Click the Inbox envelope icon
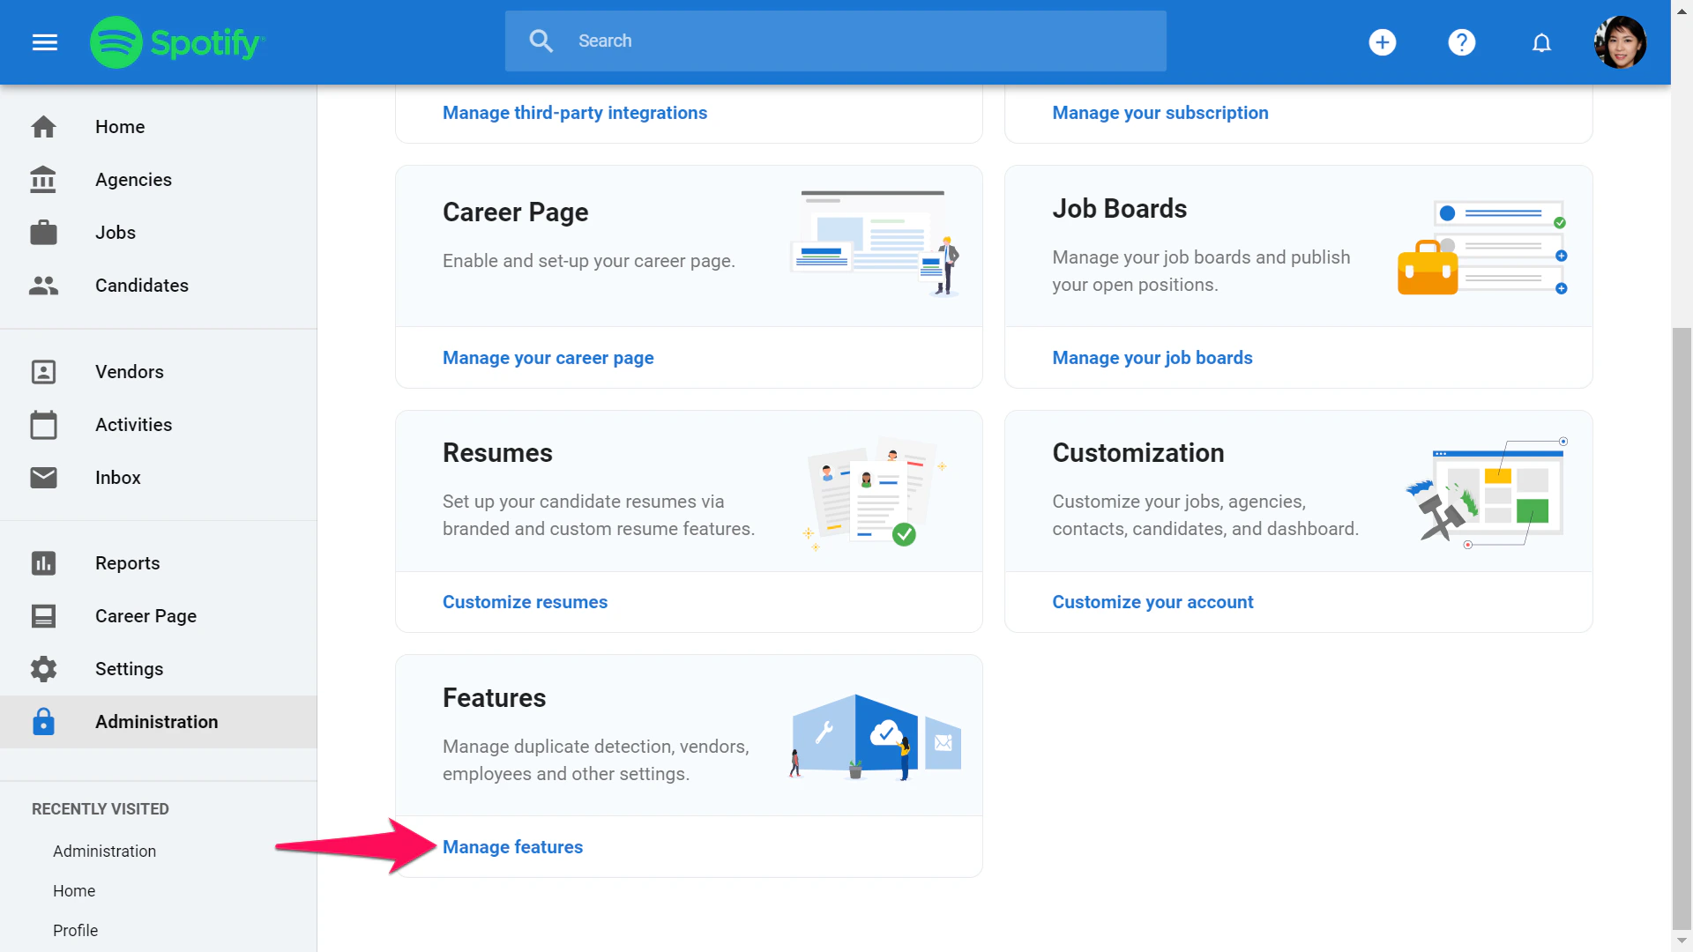 tap(43, 478)
